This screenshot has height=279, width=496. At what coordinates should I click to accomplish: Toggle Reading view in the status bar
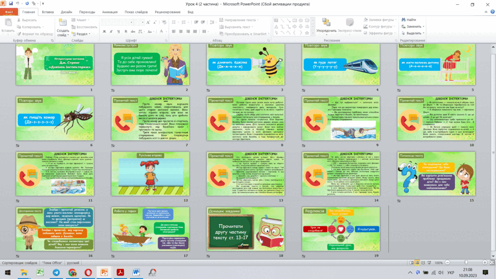click(x=423, y=263)
